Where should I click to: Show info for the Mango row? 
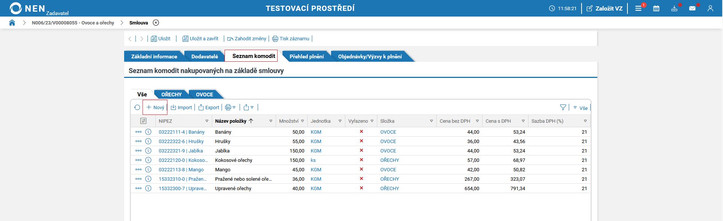[x=148, y=169]
